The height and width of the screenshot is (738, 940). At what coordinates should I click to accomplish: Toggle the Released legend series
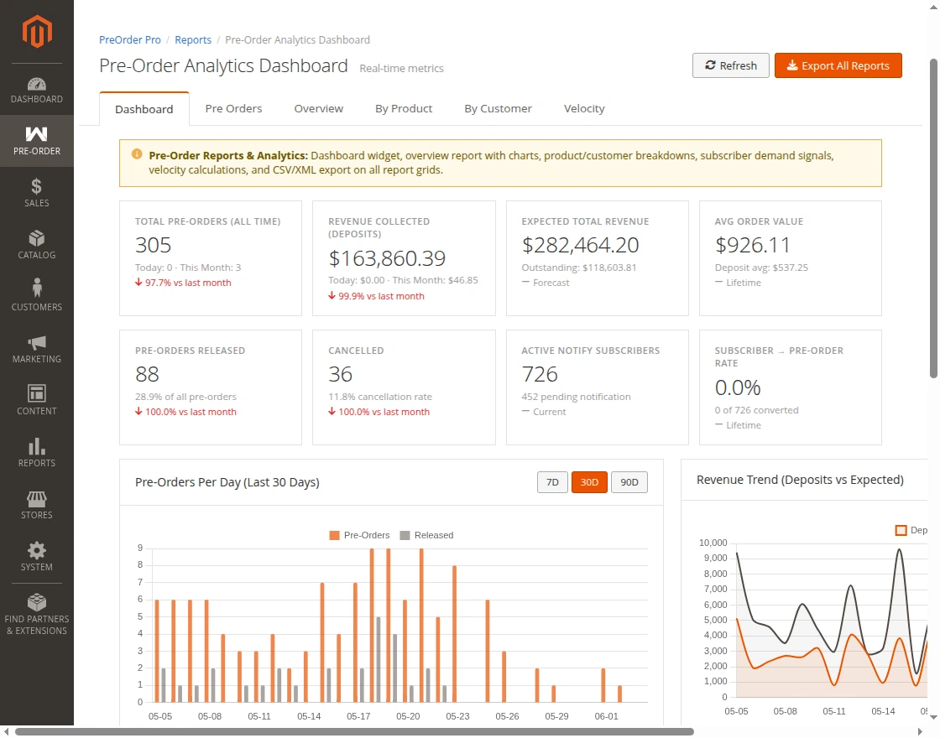point(427,535)
